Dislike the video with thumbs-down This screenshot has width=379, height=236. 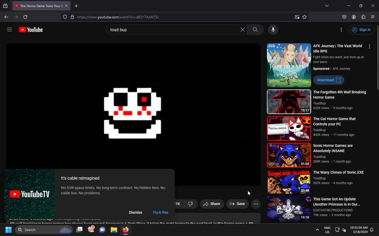click(191, 204)
